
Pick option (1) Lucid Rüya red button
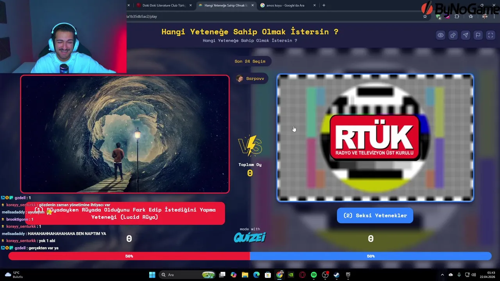click(125, 213)
